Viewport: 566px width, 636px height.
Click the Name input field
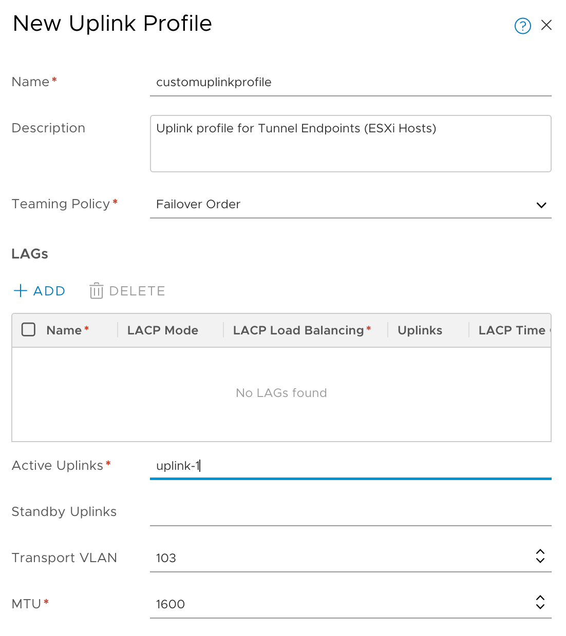click(349, 82)
